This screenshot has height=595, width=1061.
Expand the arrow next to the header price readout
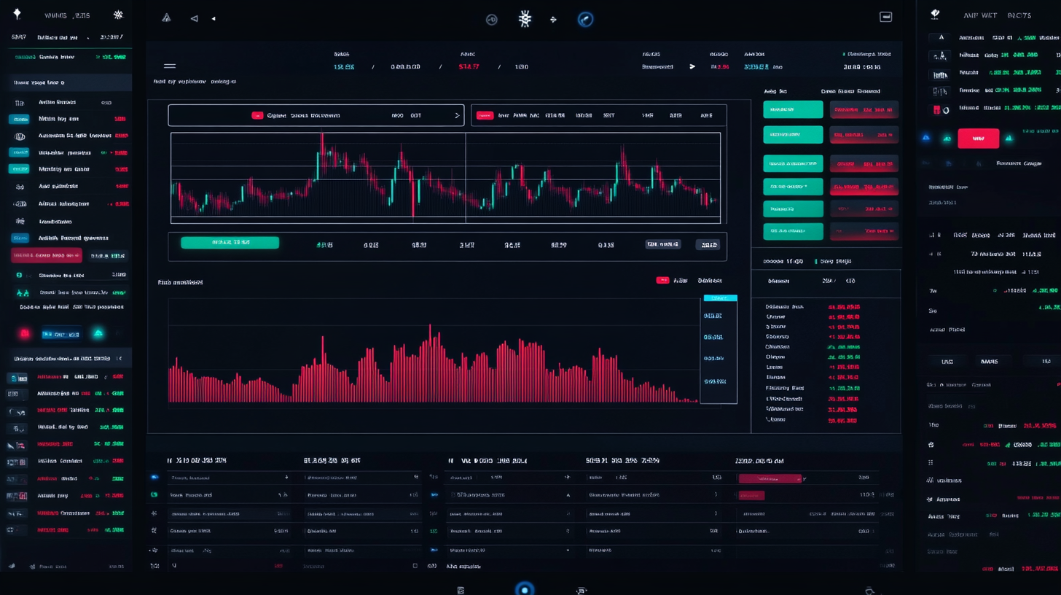pyautogui.click(x=692, y=66)
